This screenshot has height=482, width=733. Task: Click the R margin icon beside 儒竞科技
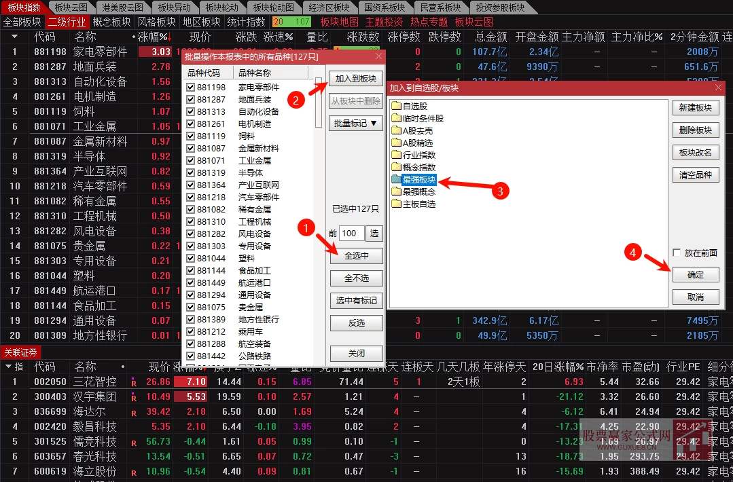[135, 441]
